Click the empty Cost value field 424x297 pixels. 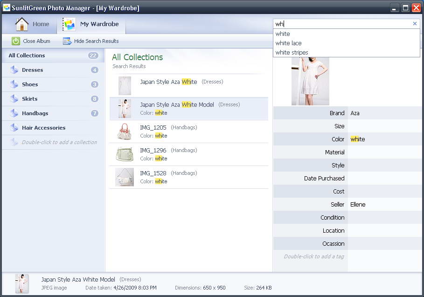tap(384, 191)
